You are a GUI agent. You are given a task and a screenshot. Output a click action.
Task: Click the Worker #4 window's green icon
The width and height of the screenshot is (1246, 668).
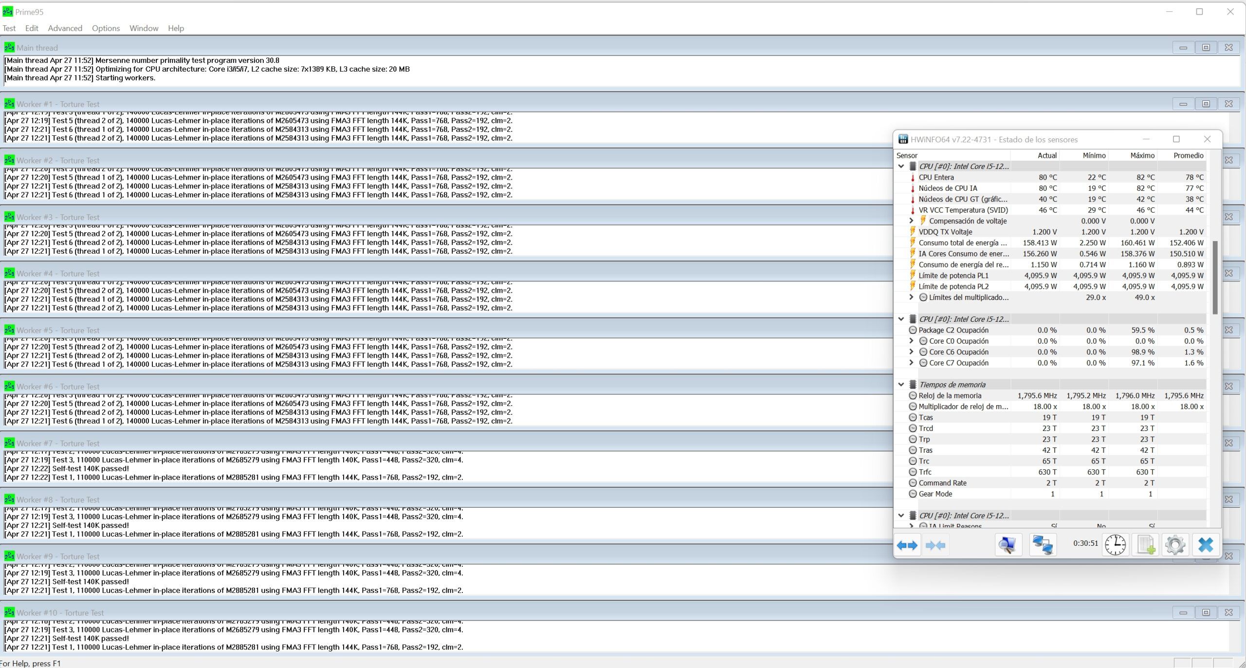(x=9, y=273)
